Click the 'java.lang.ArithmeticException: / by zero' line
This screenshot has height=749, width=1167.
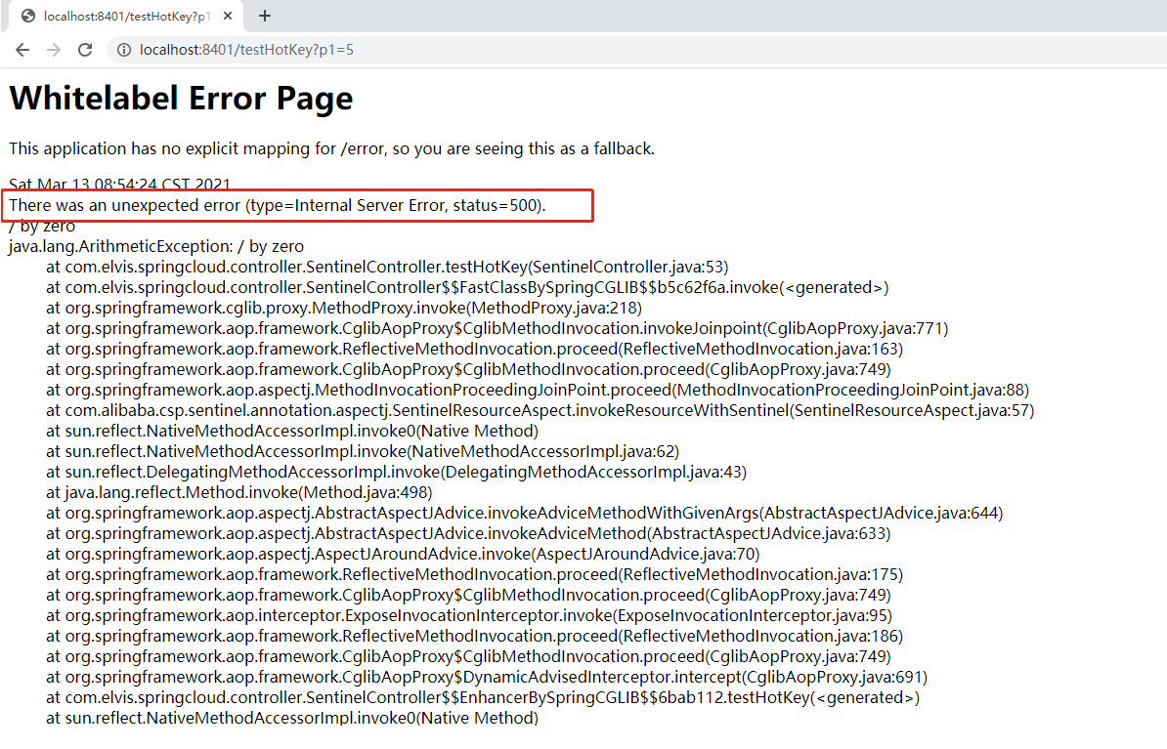(156, 246)
